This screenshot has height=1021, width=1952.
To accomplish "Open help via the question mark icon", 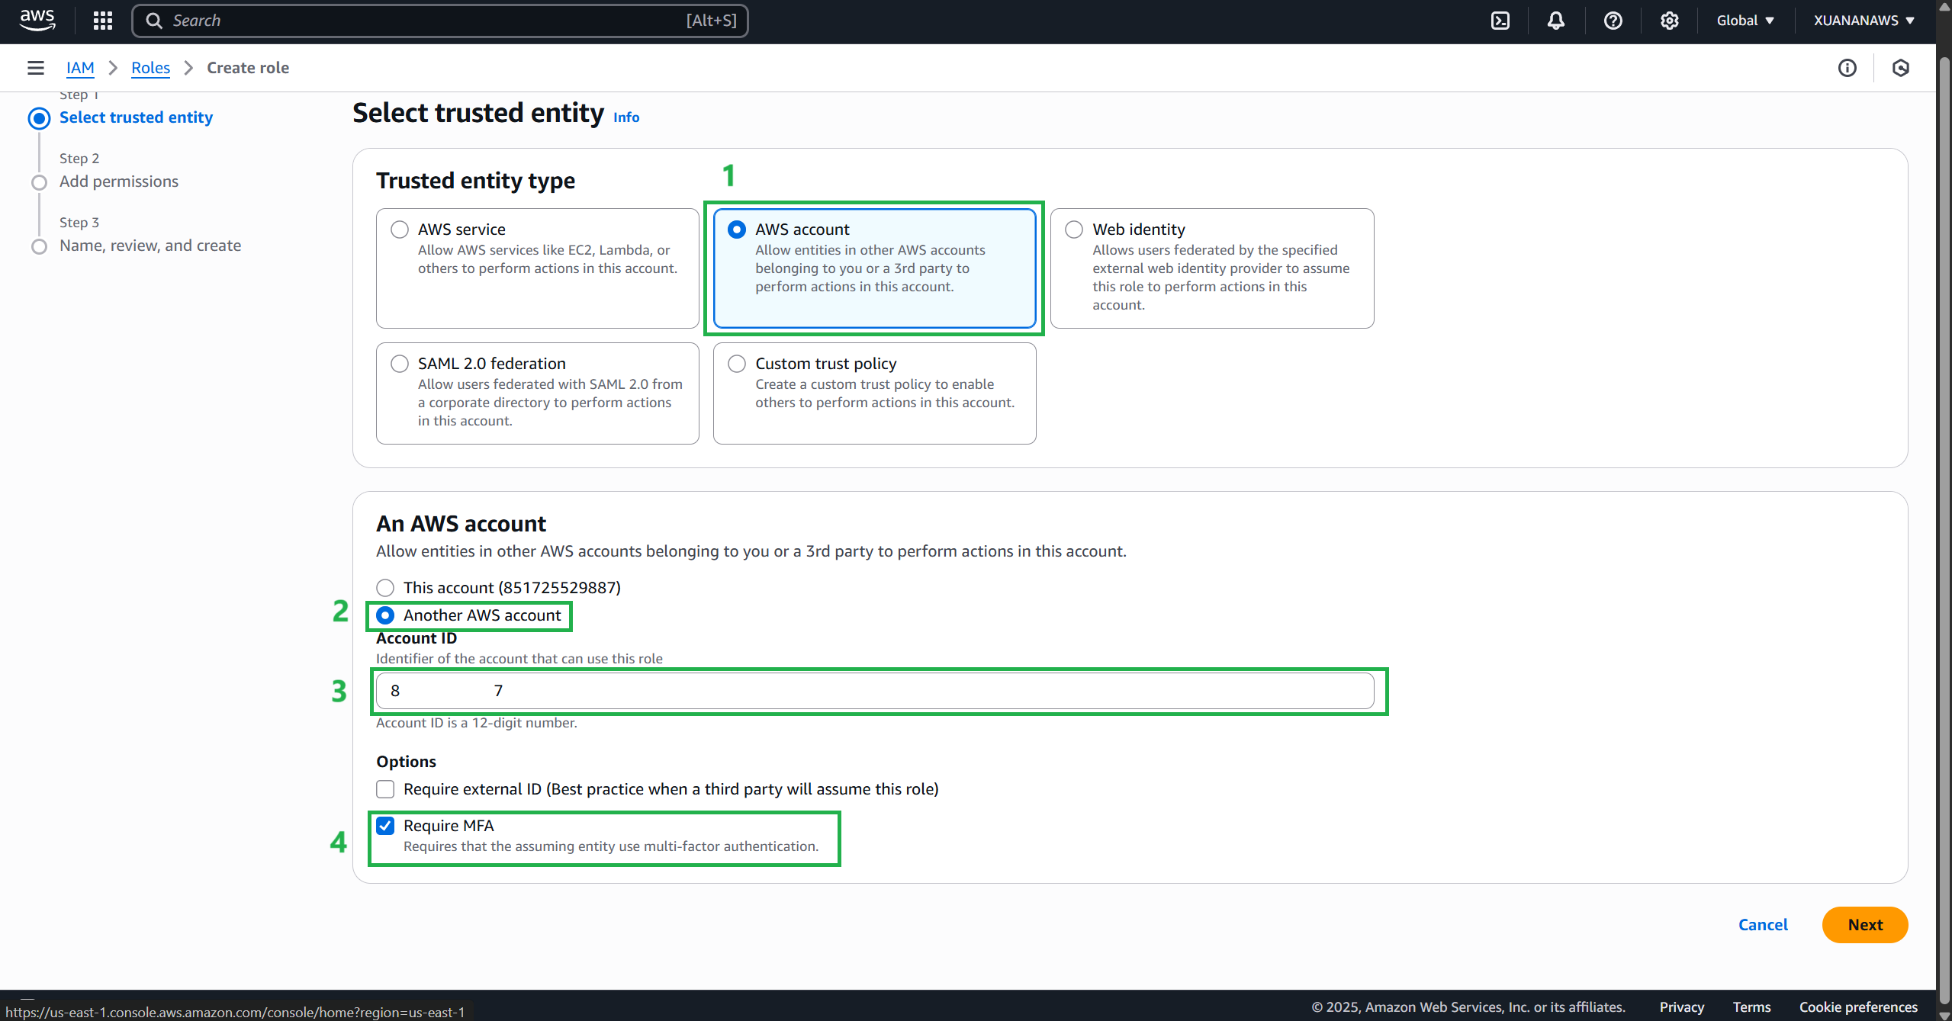I will [1613, 21].
